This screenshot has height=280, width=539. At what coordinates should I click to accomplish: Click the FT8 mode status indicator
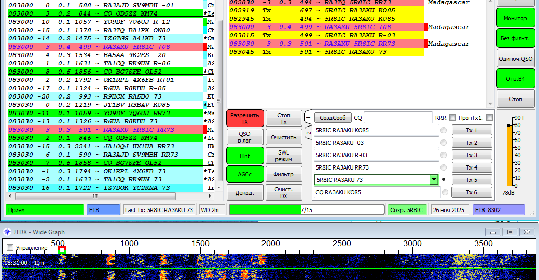tap(103, 210)
